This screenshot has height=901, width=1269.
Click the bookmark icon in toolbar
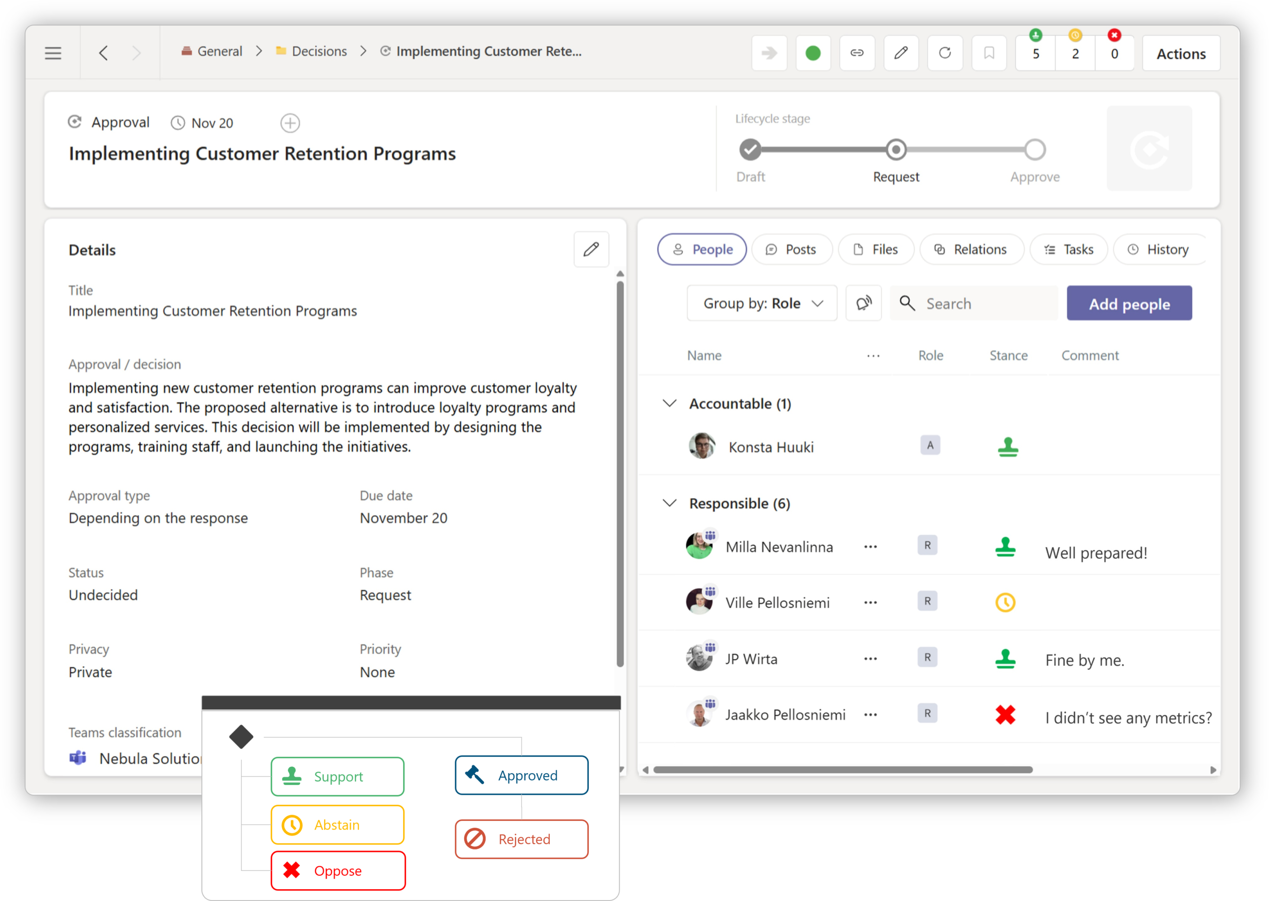988,53
